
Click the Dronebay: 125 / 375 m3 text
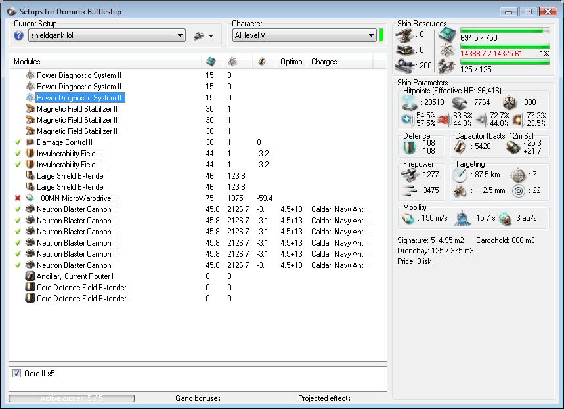tap(435, 250)
